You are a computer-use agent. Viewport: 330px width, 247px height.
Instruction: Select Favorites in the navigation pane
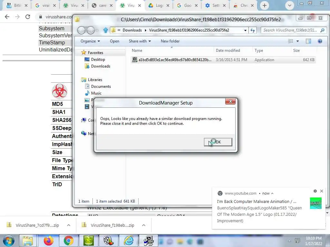click(x=95, y=52)
